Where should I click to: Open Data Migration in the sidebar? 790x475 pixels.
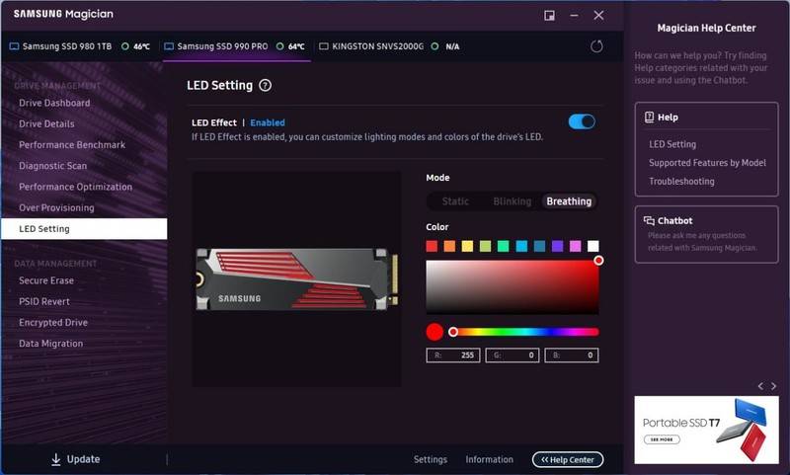[51, 344]
